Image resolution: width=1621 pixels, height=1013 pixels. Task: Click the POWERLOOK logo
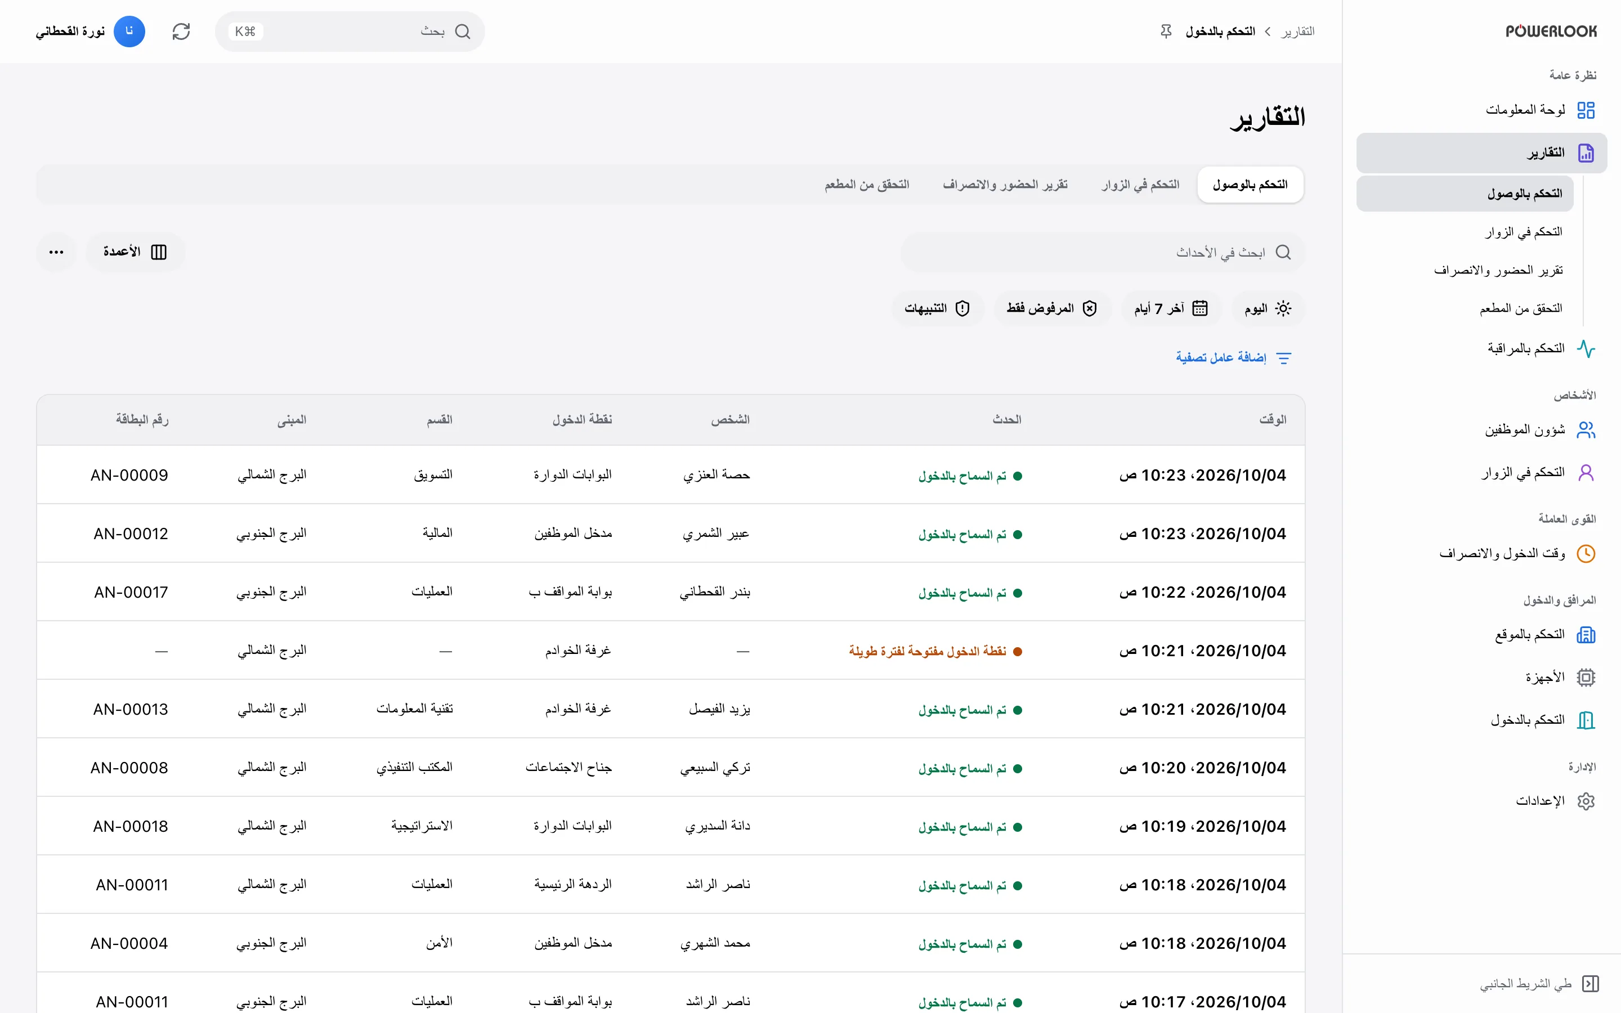tap(1551, 32)
